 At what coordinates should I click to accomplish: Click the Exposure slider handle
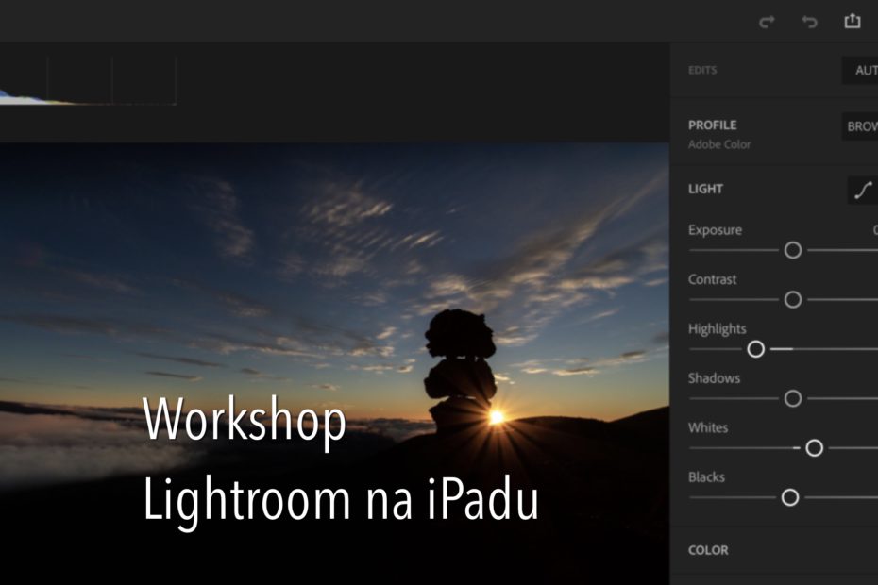click(x=793, y=250)
